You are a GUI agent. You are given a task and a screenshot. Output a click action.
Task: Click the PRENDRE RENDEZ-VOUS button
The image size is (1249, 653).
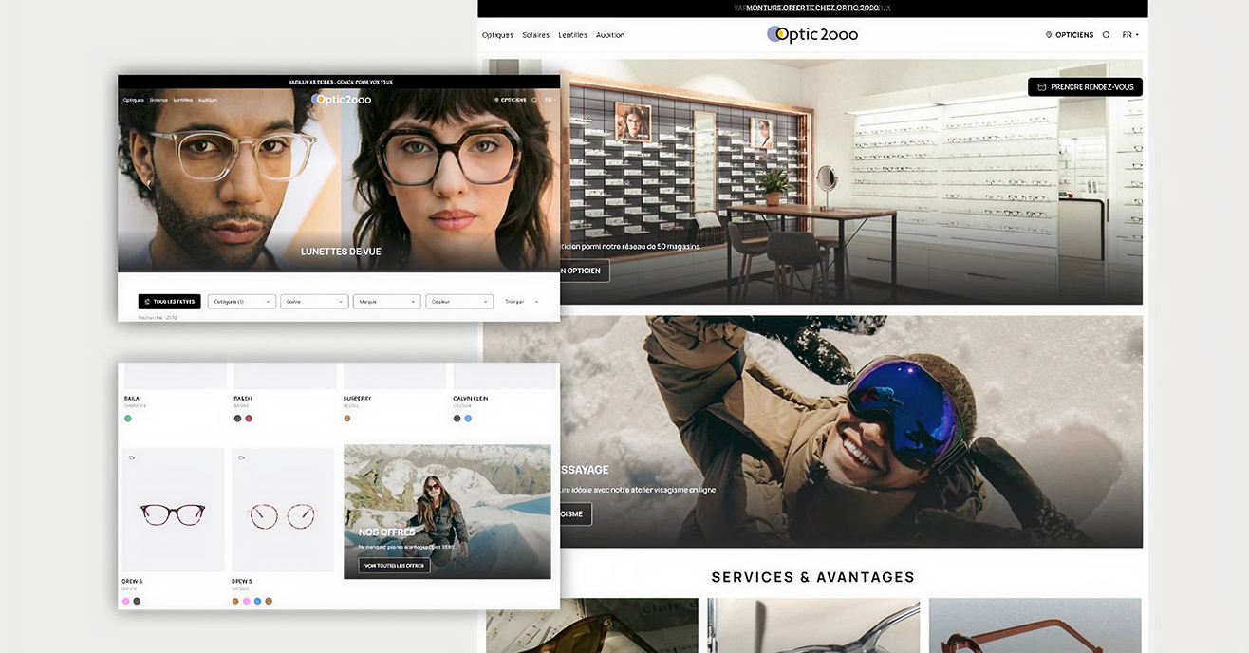coord(1085,87)
